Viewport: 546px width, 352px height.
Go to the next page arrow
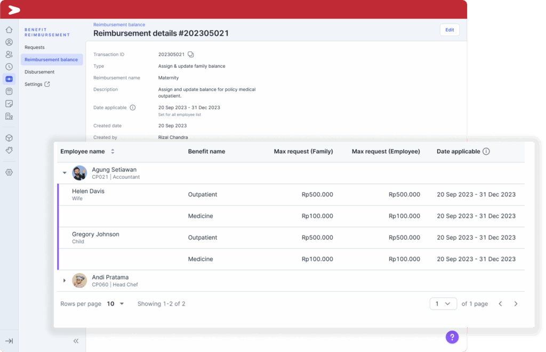(x=516, y=304)
